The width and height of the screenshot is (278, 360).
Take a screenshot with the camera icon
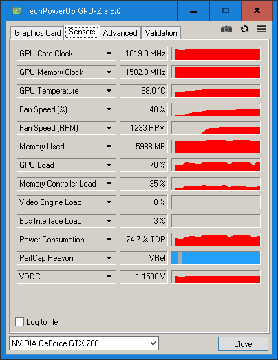pyautogui.click(x=226, y=29)
